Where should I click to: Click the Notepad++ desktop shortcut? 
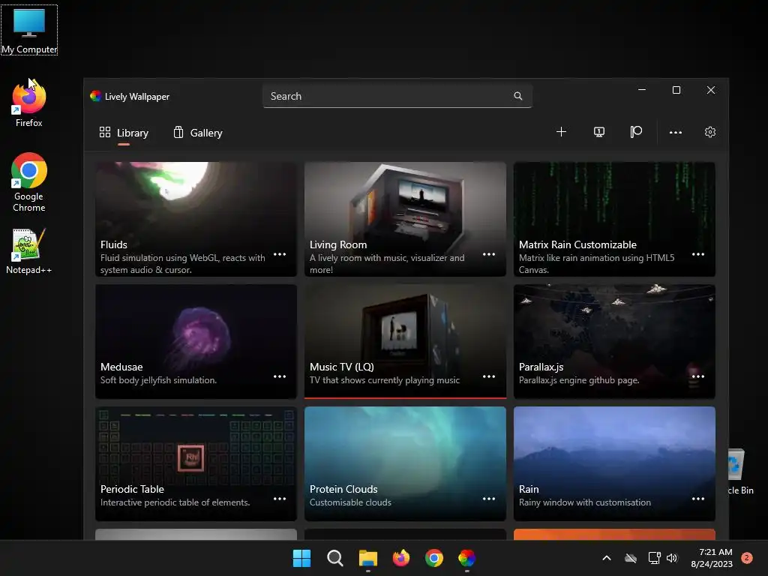pos(29,250)
